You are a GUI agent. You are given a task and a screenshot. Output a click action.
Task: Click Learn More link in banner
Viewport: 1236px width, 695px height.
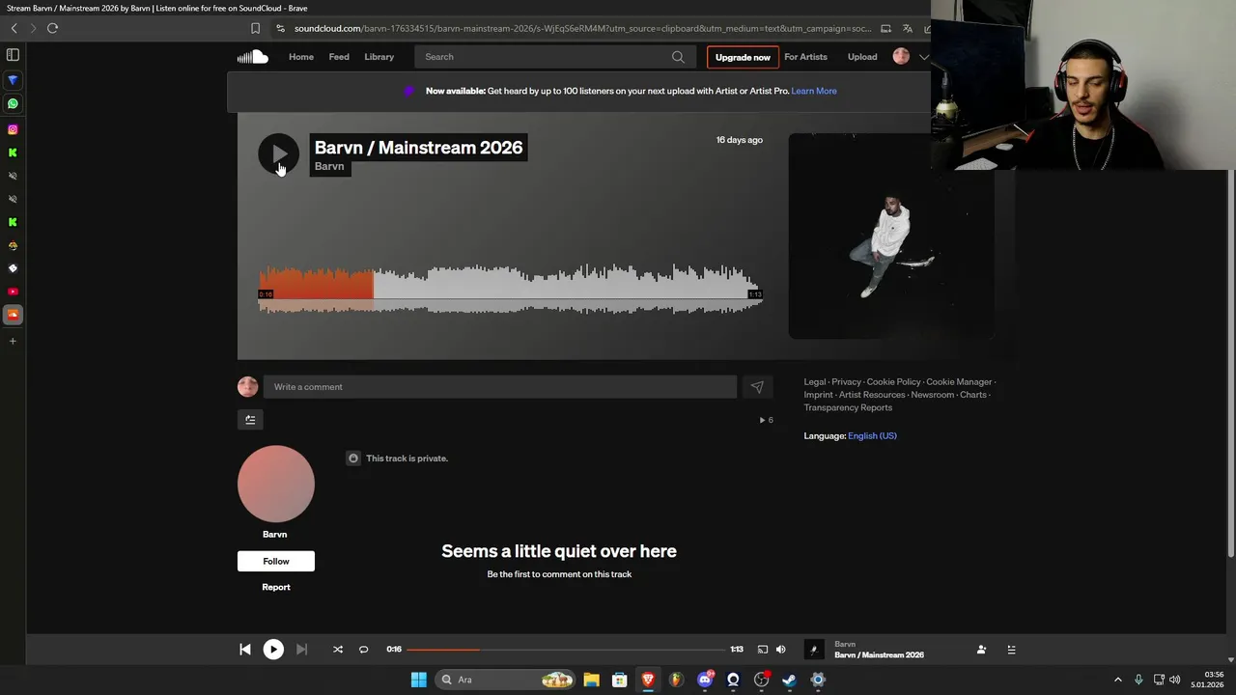(x=814, y=91)
